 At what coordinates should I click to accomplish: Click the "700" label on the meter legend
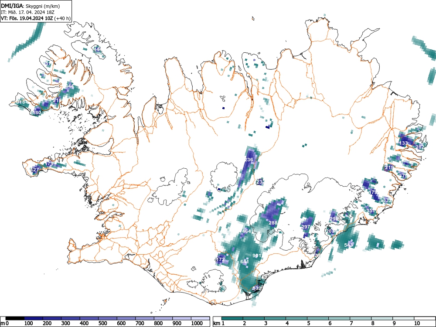pyautogui.click(x=140, y=323)
